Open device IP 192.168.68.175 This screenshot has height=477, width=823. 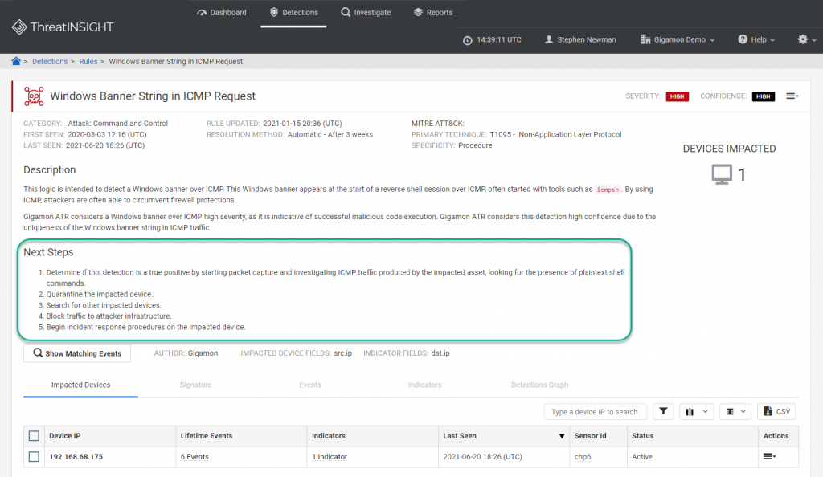76,457
